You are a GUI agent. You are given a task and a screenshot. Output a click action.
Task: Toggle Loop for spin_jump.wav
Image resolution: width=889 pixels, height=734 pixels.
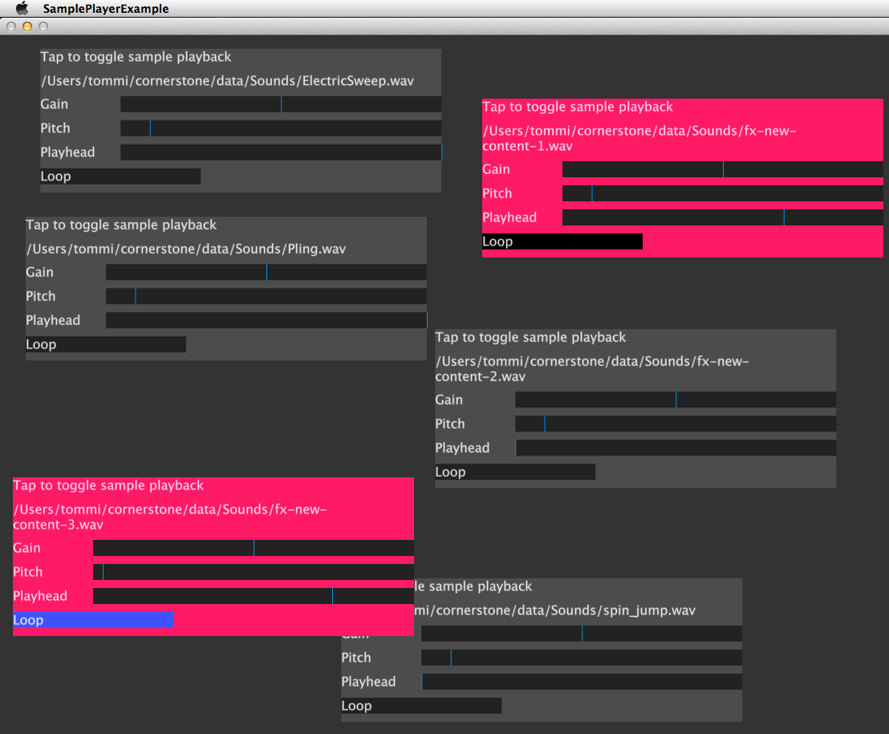pyautogui.click(x=421, y=706)
